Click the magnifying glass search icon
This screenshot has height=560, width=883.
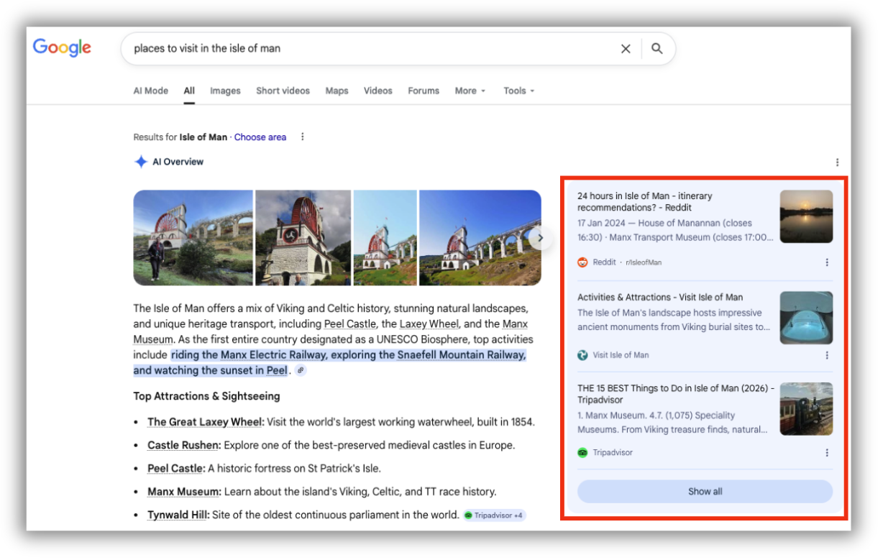coord(656,48)
